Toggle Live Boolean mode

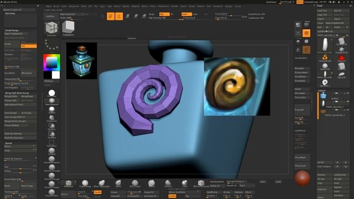pos(301,58)
